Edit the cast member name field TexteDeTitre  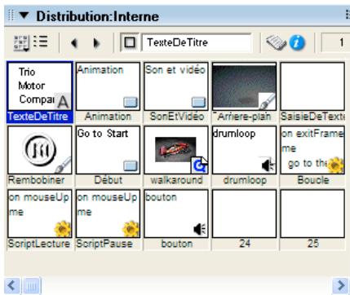coord(197,42)
